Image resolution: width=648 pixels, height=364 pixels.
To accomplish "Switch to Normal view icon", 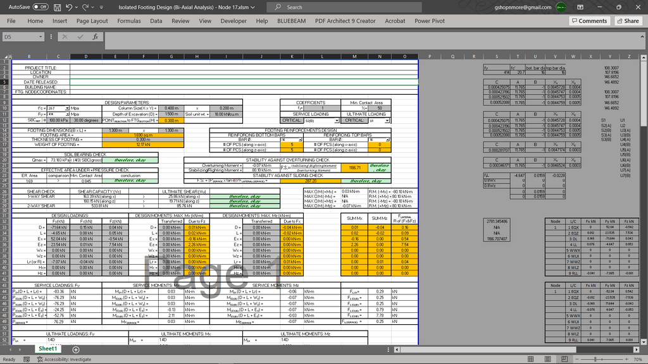I will click(x=531, y=360).
